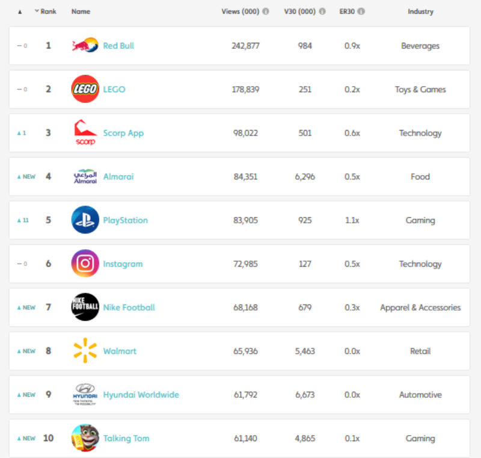Click the Red Bull logo icon
The height and width of the screenshot is (458, 481).
pyautogui.click(x=85, y=46)
